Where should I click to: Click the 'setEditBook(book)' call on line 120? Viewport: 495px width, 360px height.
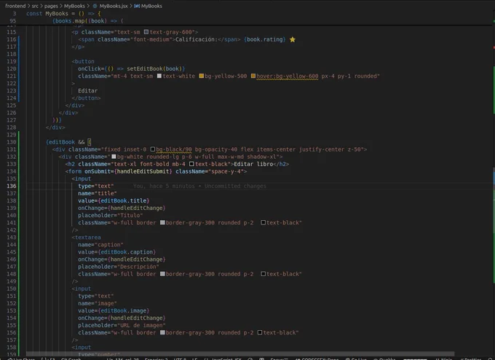pos(154,69)
